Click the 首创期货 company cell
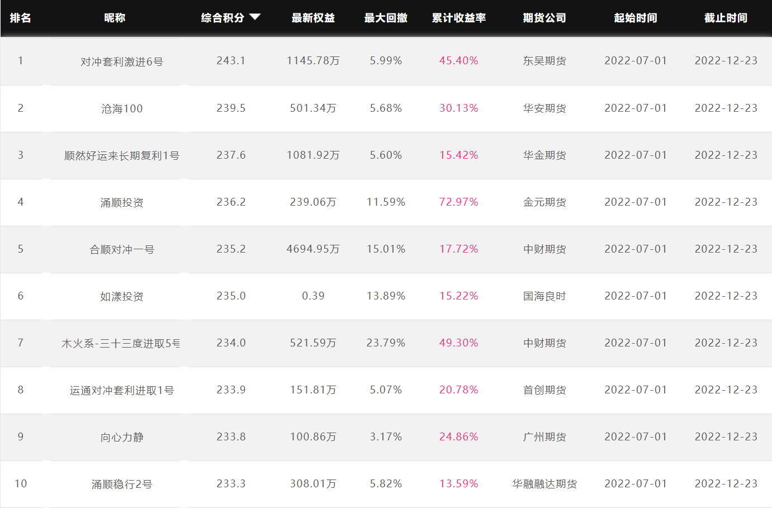The height and width of the screenshot is (508, 772). 544,390
